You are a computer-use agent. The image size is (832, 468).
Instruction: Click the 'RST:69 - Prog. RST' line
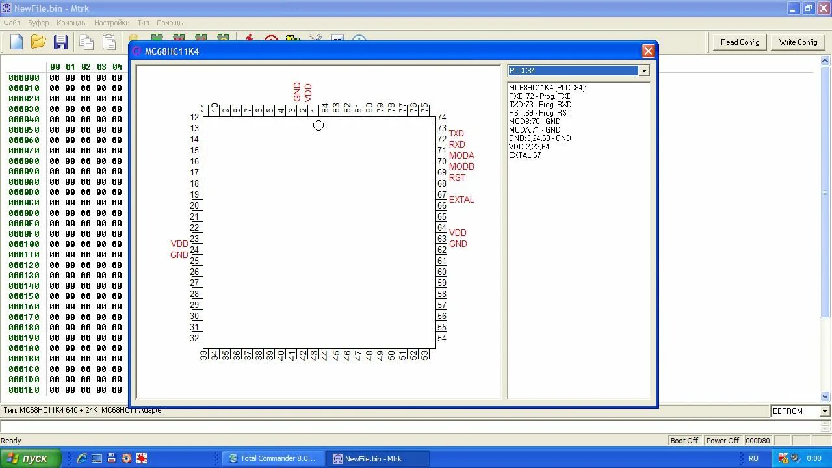[539, 113]
